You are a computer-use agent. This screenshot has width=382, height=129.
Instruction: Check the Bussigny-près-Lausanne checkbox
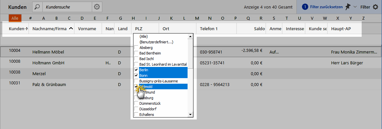(136, 81)
